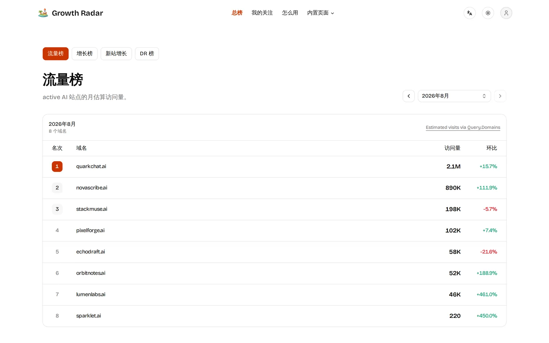Viewport: 549px width, 343px height.
Task: Click the 环比 column header
Action: [492, 148]
